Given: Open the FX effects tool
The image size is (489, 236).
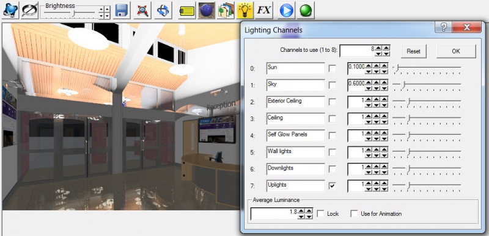Looking at the screenshot, I should click(263, 10).
